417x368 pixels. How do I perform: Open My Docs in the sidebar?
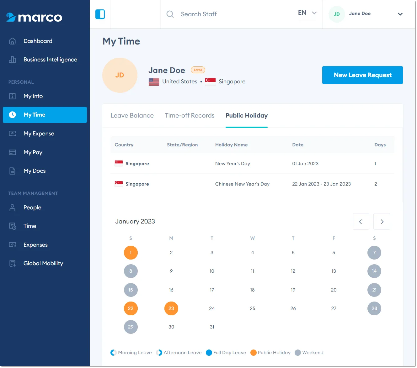45,171
